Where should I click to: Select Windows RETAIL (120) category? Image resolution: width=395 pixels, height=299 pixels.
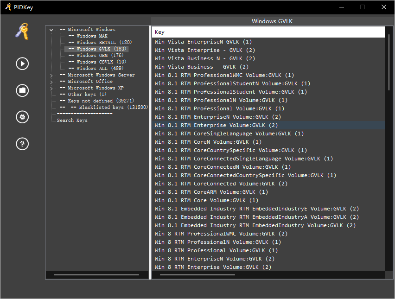coord(104,43)
